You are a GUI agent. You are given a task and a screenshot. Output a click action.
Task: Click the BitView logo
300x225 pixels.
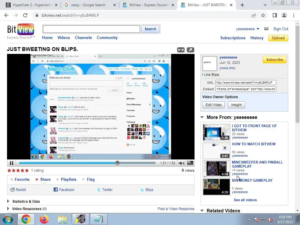[x=21, y=31]
